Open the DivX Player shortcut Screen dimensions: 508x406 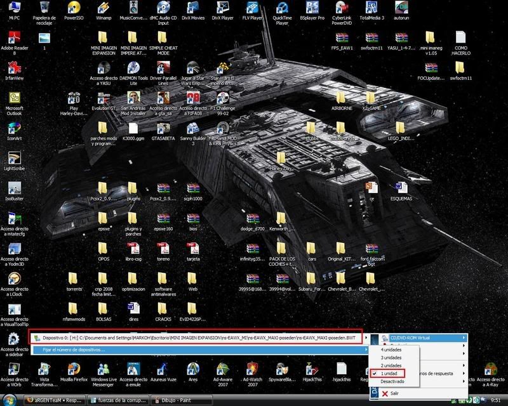223,10
